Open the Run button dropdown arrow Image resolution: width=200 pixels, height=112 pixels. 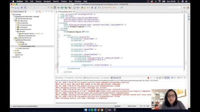[x=64, y=8]
